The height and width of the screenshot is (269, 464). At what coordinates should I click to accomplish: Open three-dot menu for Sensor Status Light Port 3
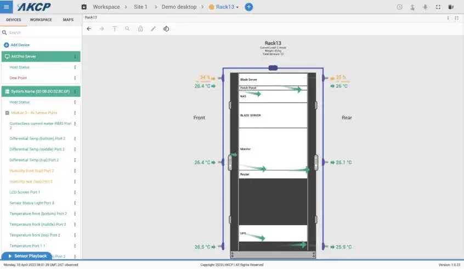(75, 203)
